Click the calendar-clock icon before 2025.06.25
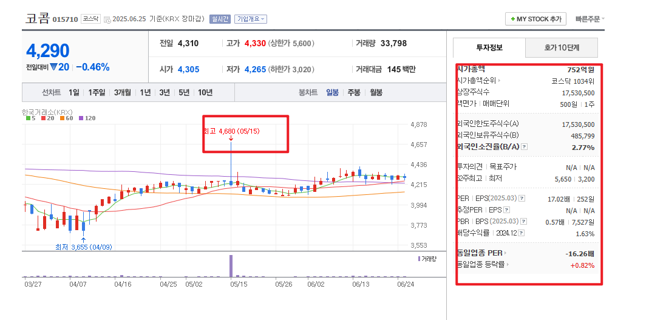 tap(107, 19)
